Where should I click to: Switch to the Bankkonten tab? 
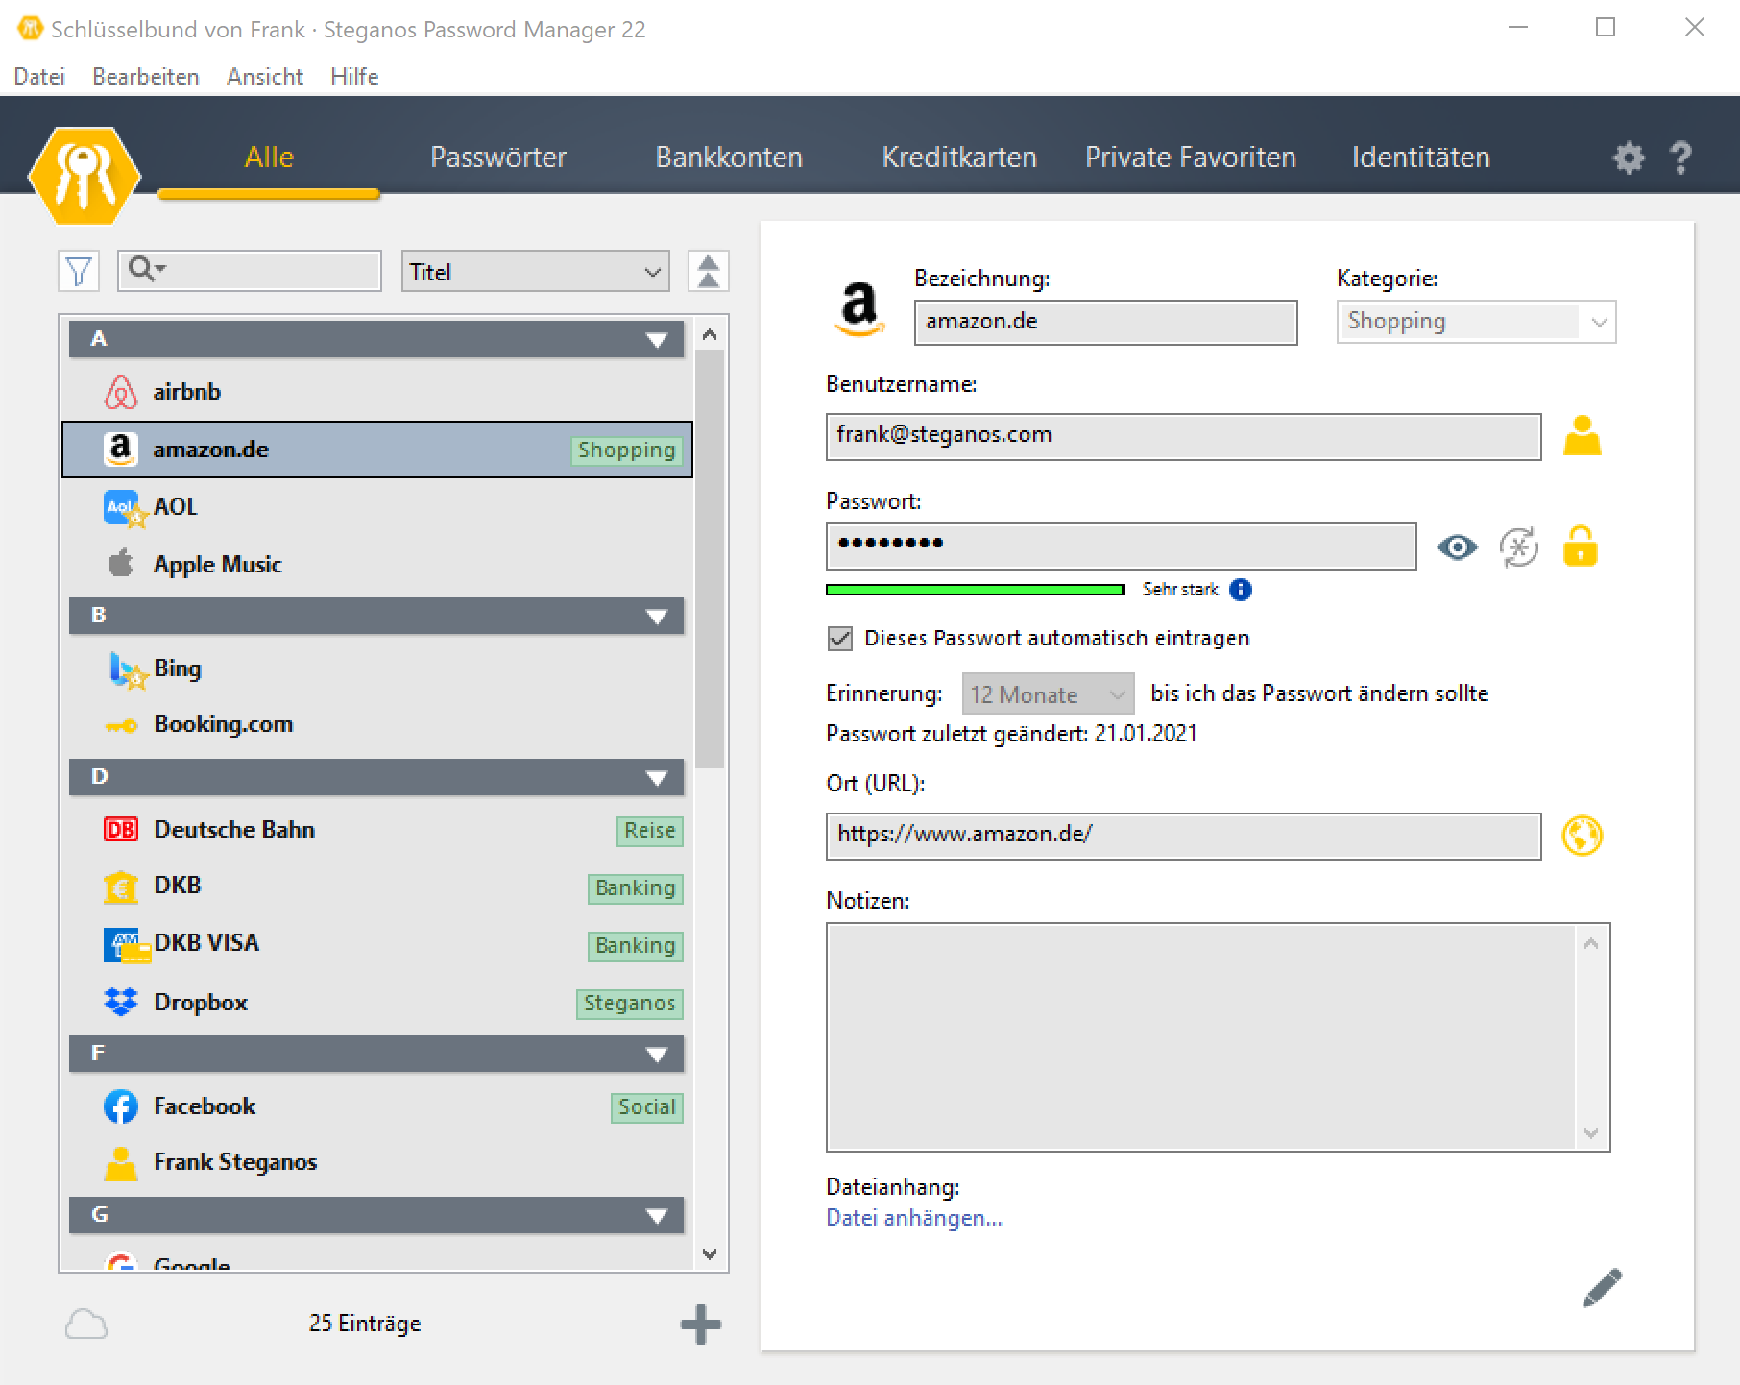point(729,158)
